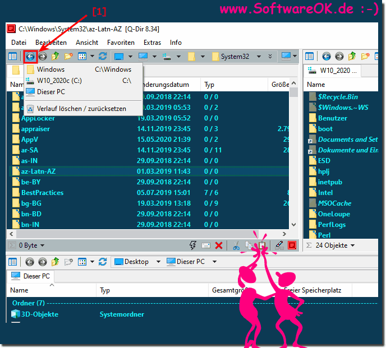Create new folder in top-left pane toolbar
The image size is (386, 348).
click(68, 57)
